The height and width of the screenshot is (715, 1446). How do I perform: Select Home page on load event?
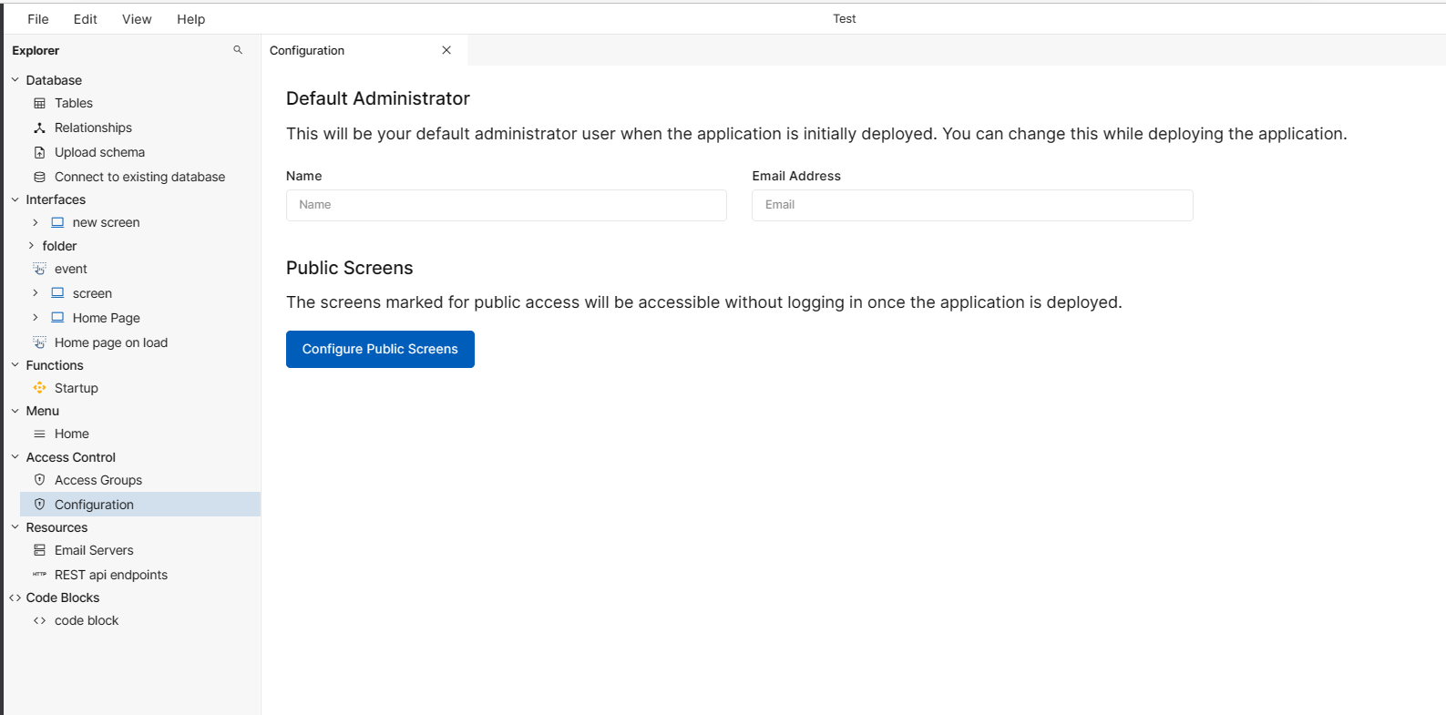[111, 342]
